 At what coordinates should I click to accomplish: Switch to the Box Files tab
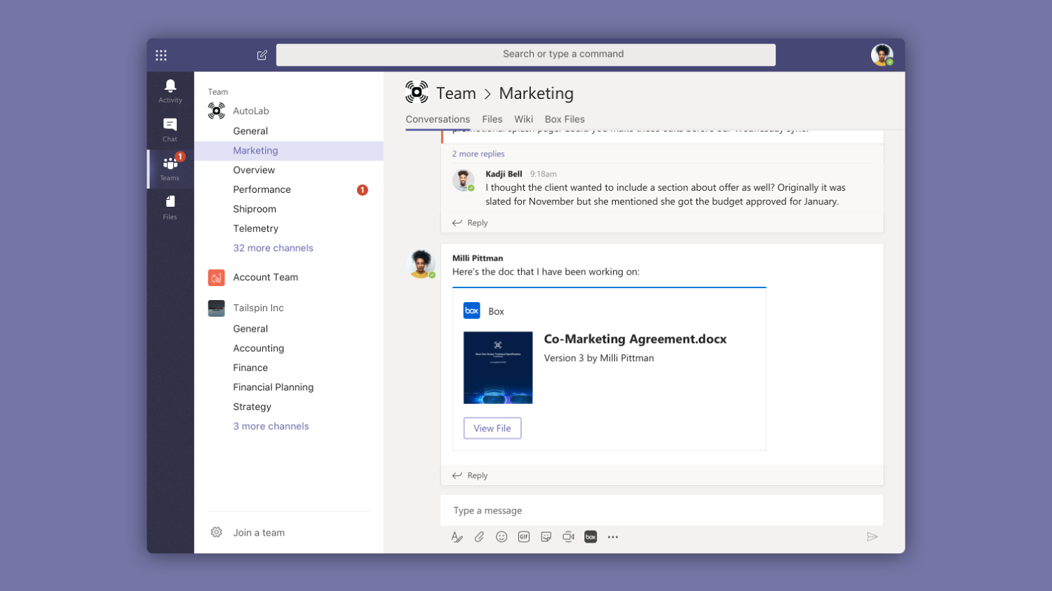[565, 119]
